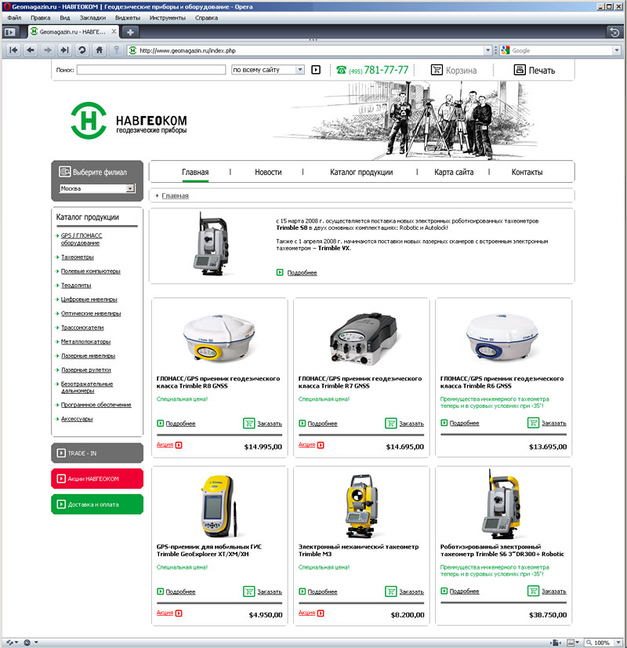Open Лазерные рулетки category link
The image size is (627, 648).
(x=86, y=370)
